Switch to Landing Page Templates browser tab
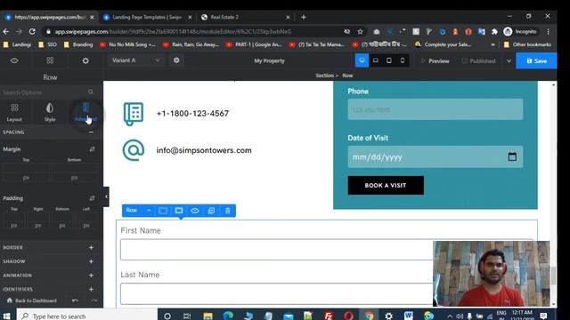Image resolution: width=570 pixels, height=320 pixels. click(x=147, y=17)
